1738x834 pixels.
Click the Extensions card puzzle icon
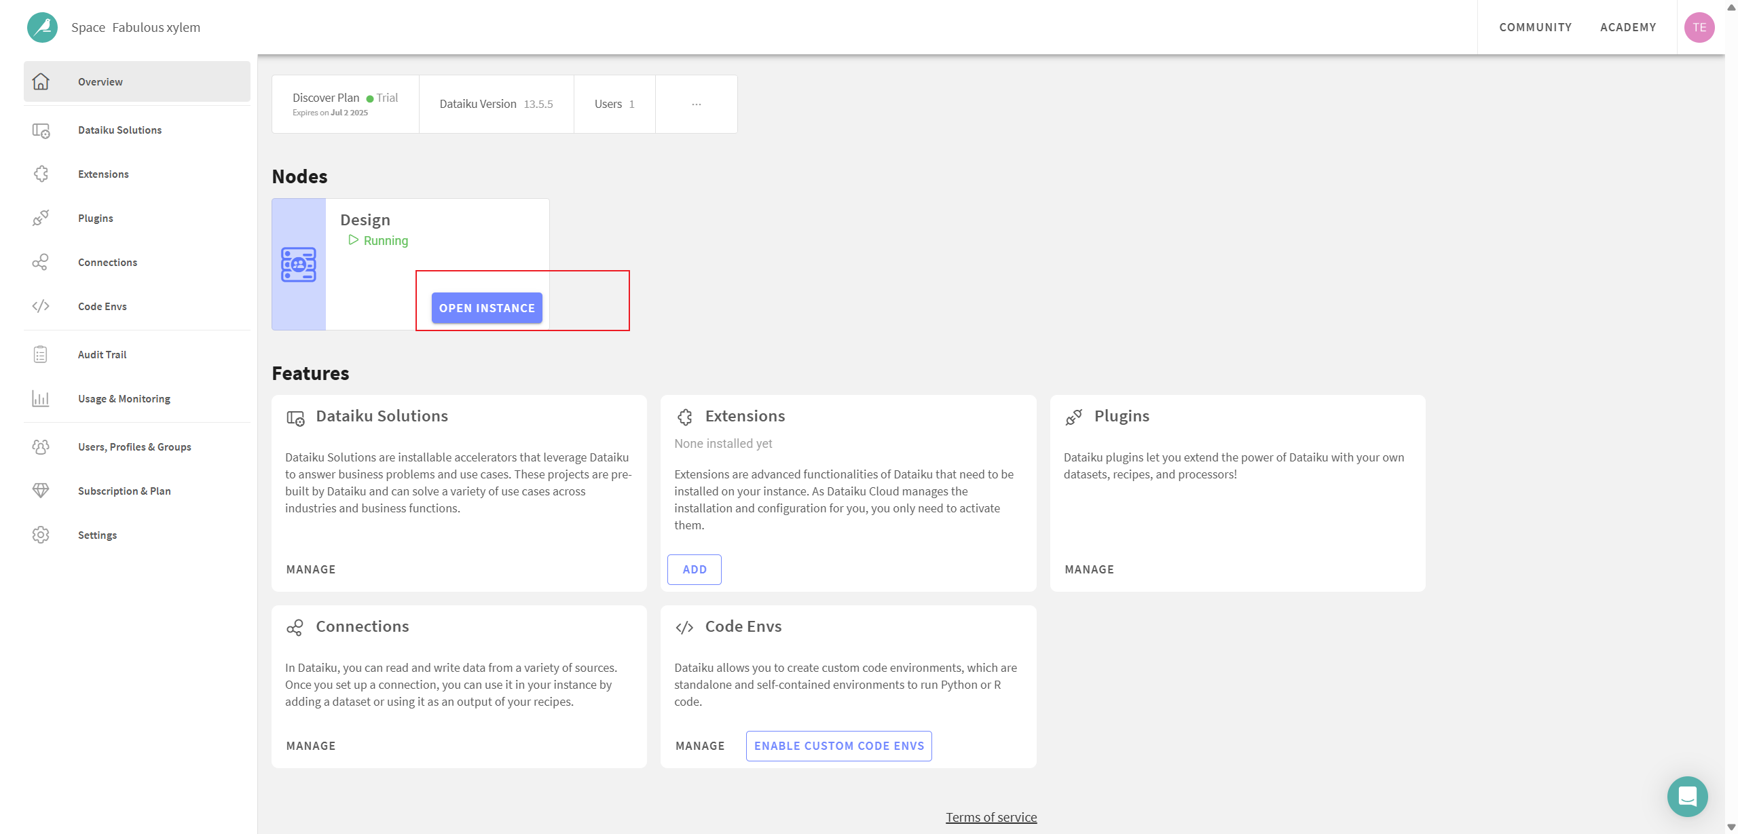685,417
